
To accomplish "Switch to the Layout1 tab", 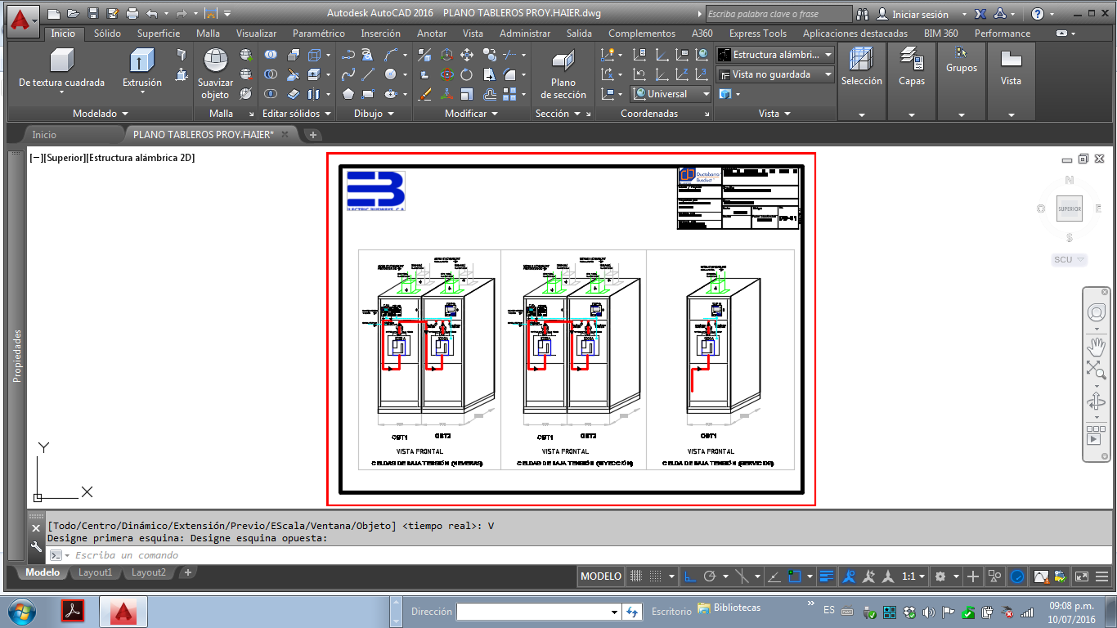I will click(95, 572).
